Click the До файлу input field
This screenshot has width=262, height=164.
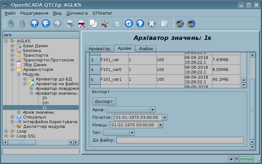[x=180, y=140]
